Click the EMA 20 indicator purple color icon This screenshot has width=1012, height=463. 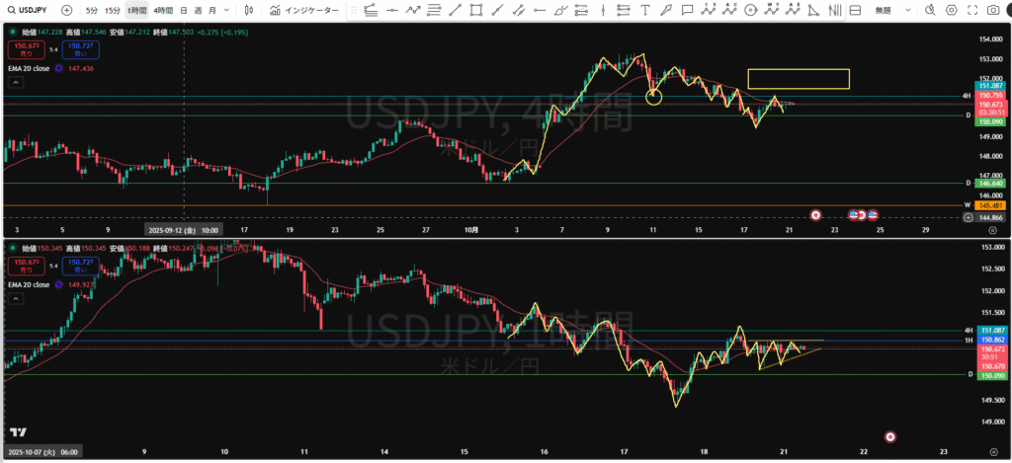(x=59, y=68)
